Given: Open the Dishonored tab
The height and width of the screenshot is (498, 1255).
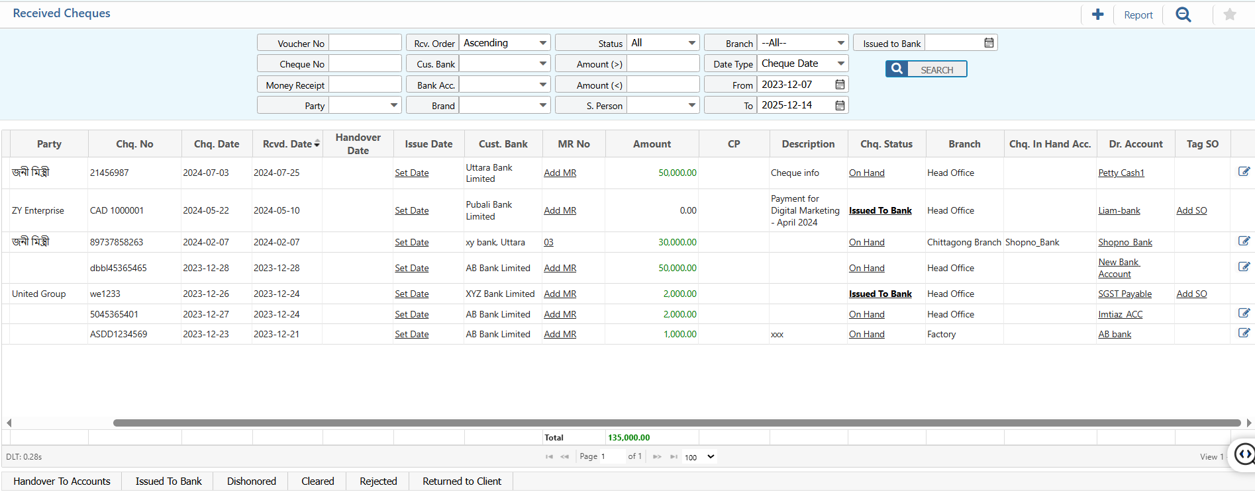Looking at the screenshot, I should pos(251,481).
